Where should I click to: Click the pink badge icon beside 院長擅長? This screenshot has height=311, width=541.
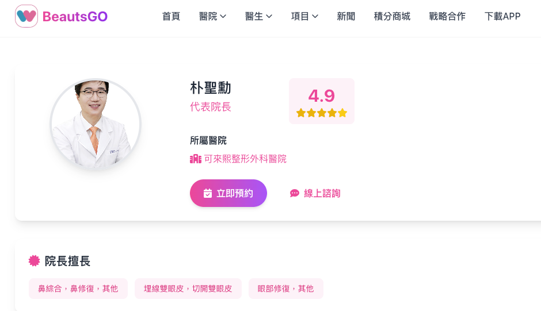point(34,261)
